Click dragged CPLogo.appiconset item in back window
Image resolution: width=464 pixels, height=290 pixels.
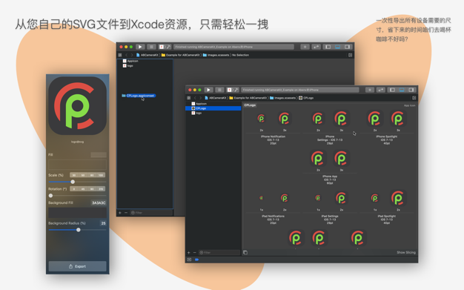138,96
